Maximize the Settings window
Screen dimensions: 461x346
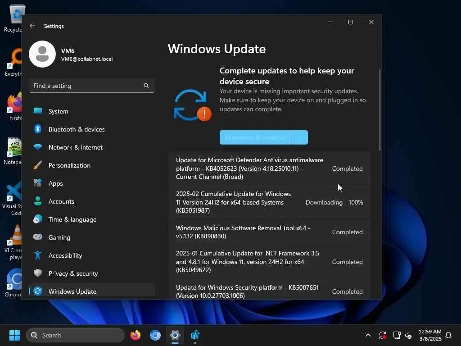[x=350, y=22]
